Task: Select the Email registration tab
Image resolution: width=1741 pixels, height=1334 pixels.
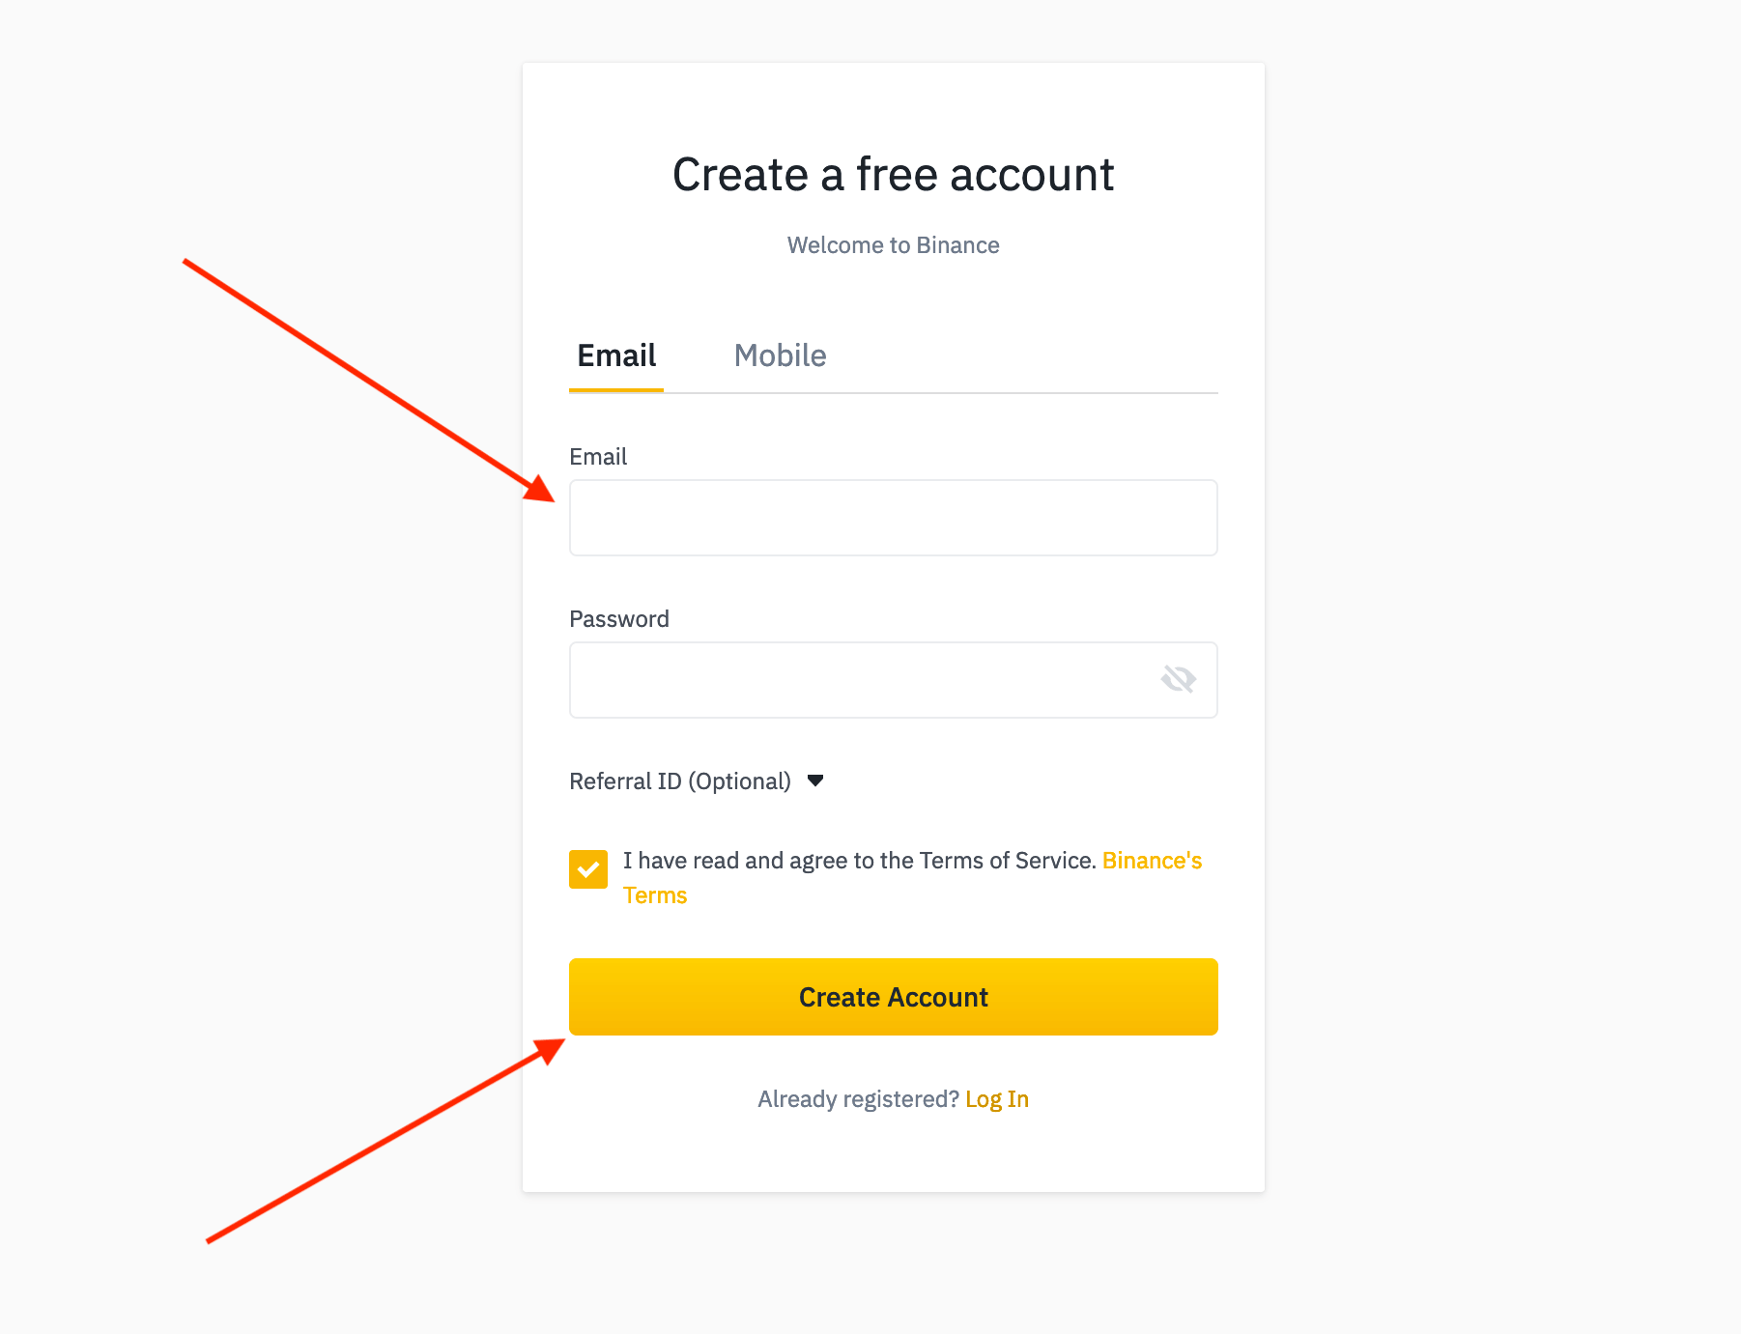Action: coord(616,355)
